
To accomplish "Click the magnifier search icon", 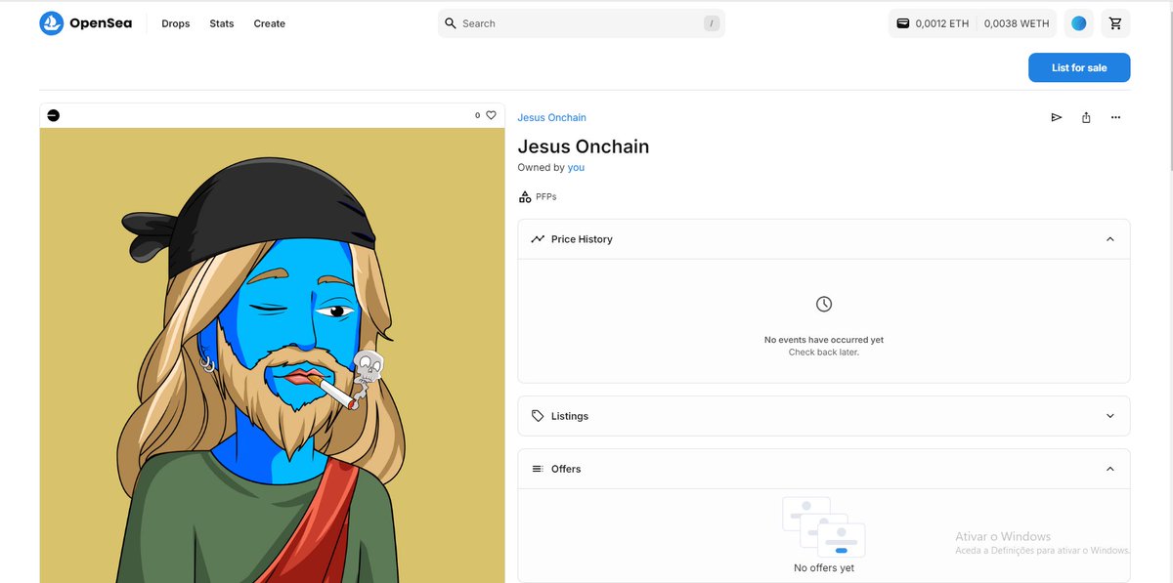I will pyautogui.click(x=451, y=23).
